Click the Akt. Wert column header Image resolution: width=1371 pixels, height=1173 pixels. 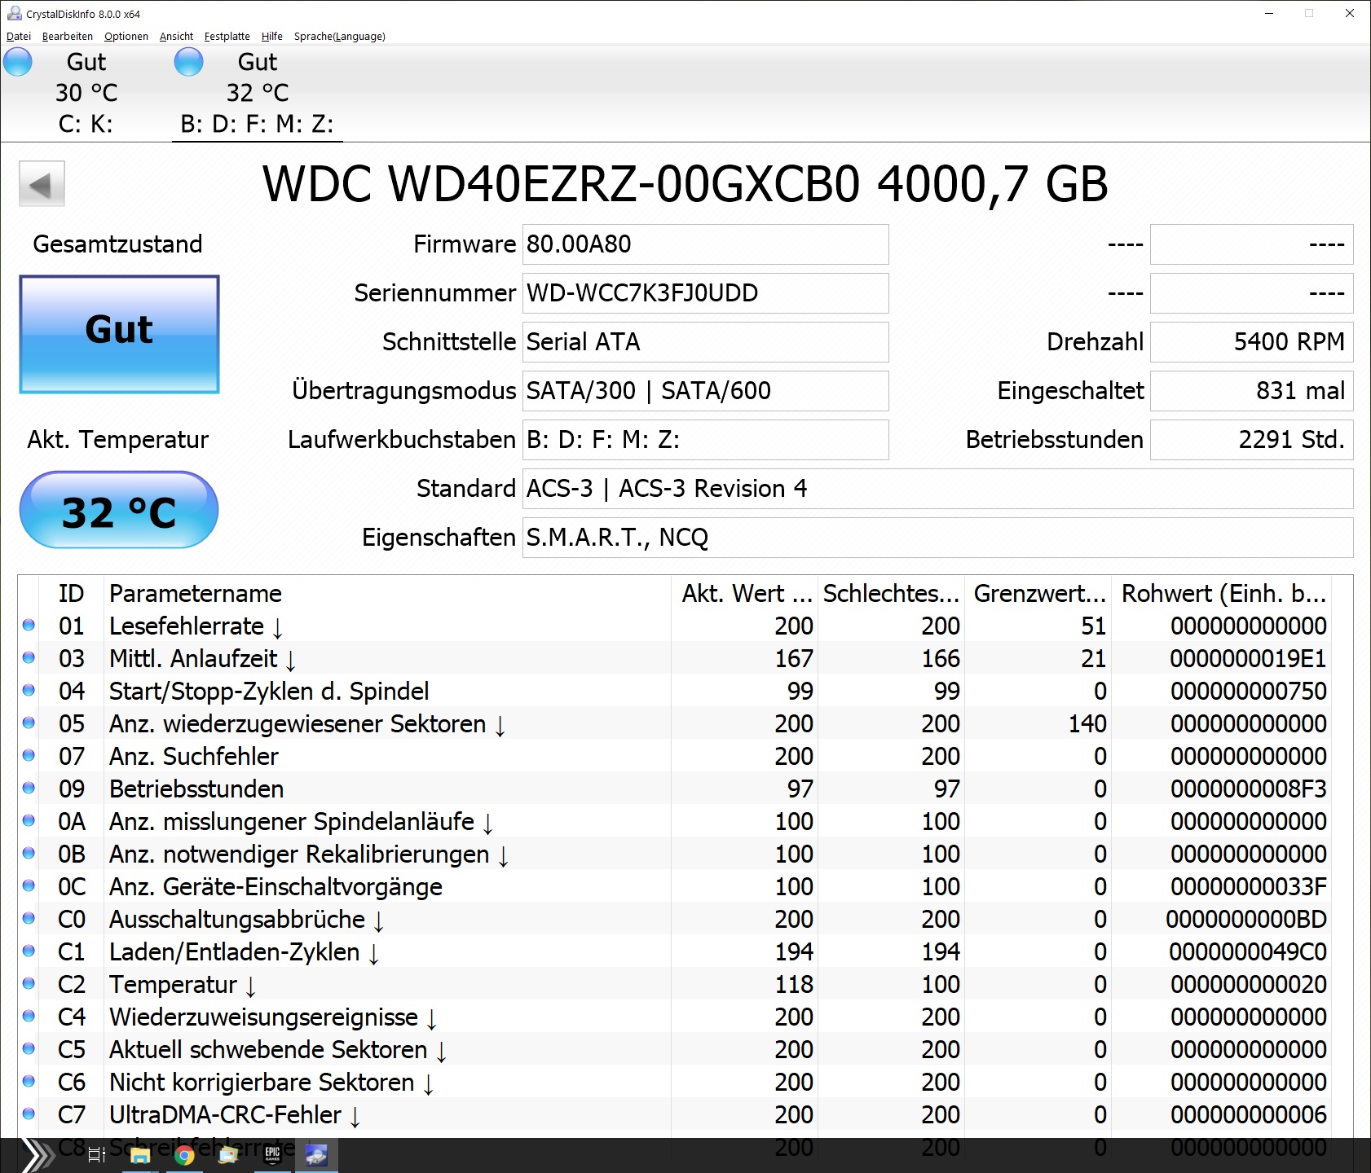click(x=746, y=593)
